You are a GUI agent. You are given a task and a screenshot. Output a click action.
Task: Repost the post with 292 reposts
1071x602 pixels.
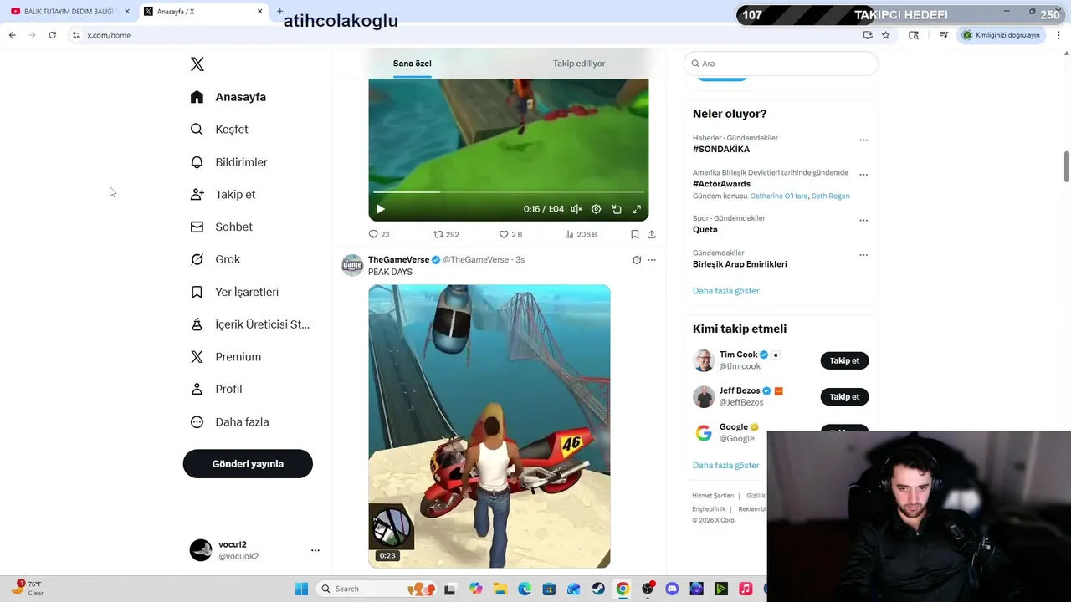tap(446, 235)
